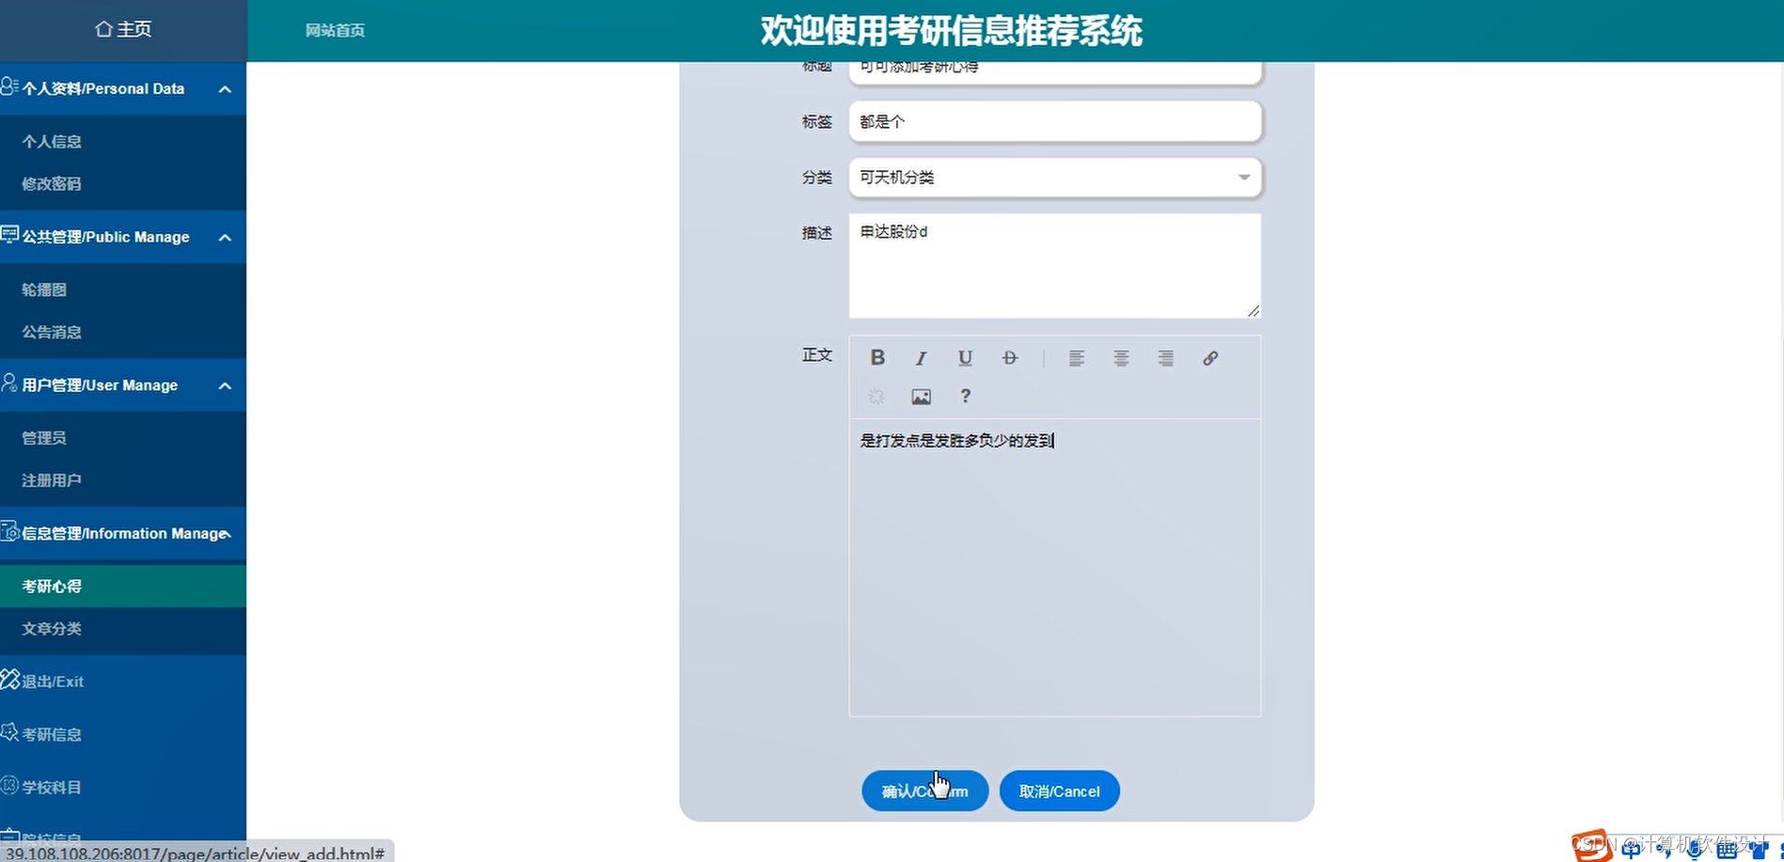Image resolution: width=1784 pixels, height=862 pixels.
Task: Click the 公共管理 monitor icon
Action: (9, 235)
